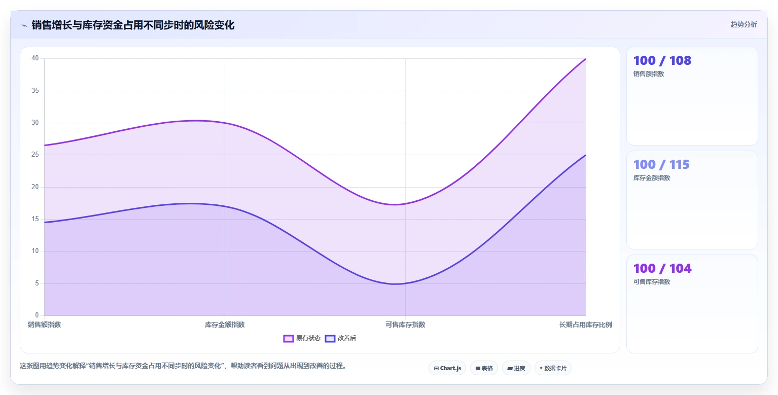Click the 改善后 line endpoint at 25
The height and width of the screenshot is (395, 778).
coord(585,155)
